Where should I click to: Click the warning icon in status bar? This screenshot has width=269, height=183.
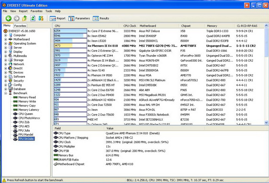click(4, 180)
